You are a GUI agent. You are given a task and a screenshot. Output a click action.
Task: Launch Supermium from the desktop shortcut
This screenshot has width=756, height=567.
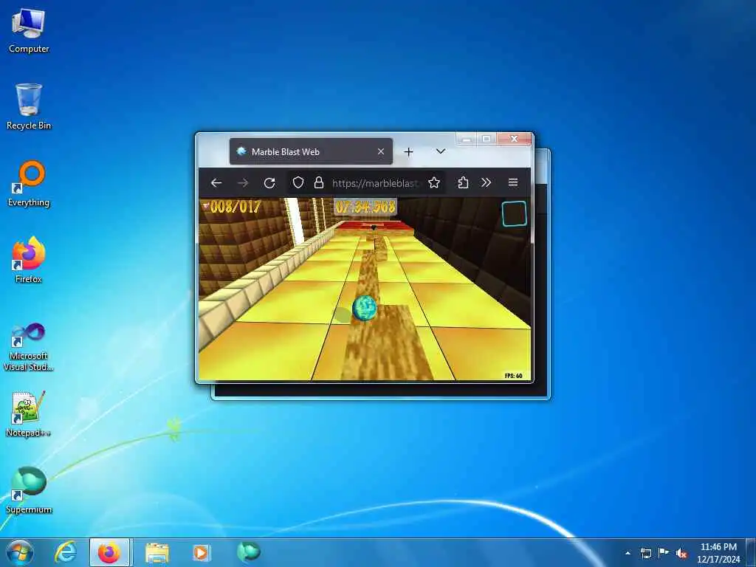coord(29,490)
